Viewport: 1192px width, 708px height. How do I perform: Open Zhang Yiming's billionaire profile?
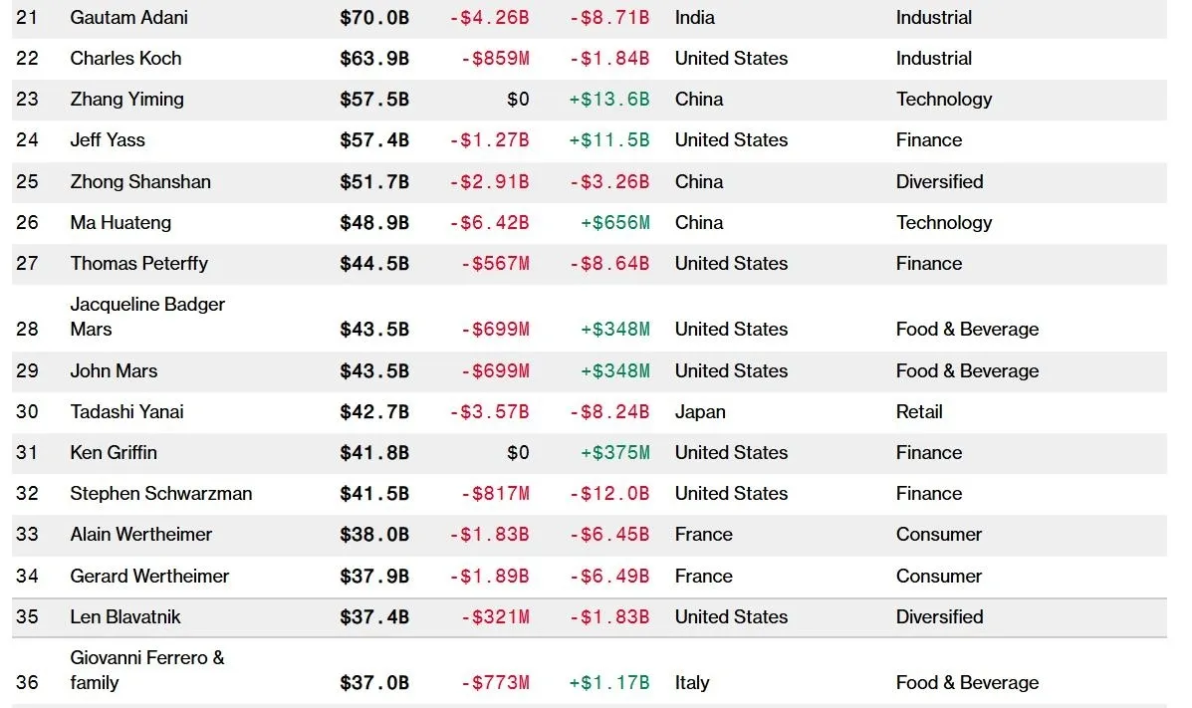click(126, 99)
